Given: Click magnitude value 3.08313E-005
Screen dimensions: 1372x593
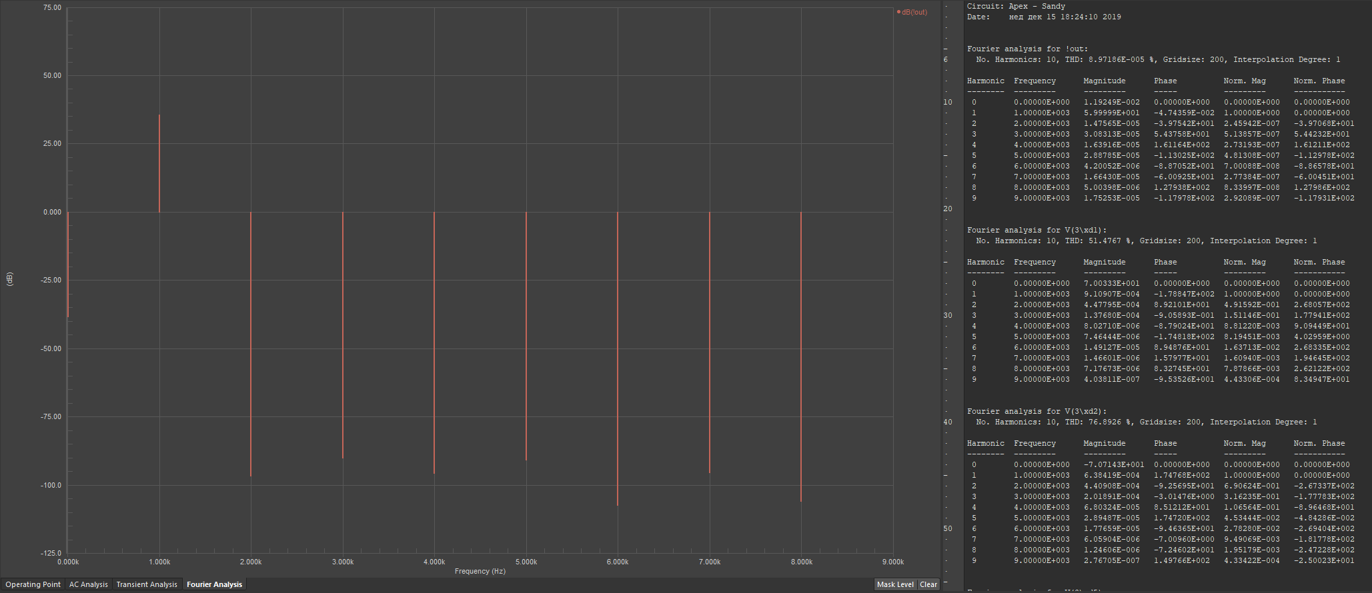Looking at the screenshot, I should point(1111,134).
